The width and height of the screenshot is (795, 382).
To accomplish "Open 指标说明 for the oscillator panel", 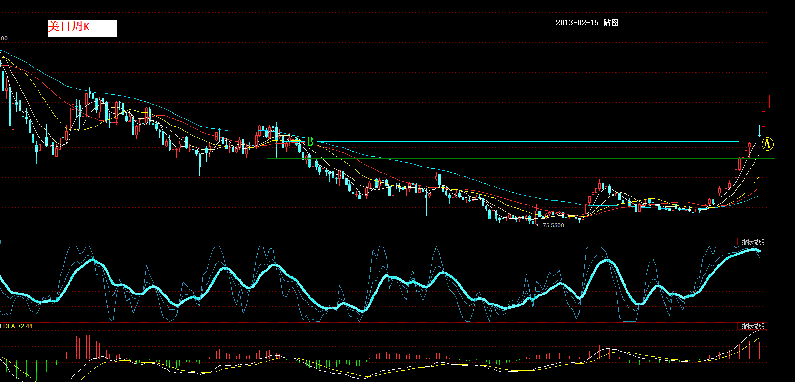I will [x=753, y=242].
